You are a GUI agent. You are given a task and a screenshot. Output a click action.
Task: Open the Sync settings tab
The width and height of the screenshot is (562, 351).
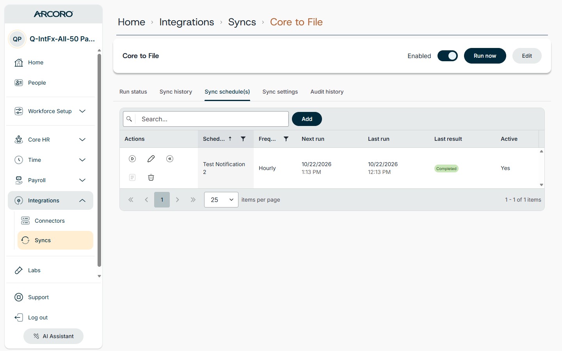pyautogui.click(x=280, y=92)
